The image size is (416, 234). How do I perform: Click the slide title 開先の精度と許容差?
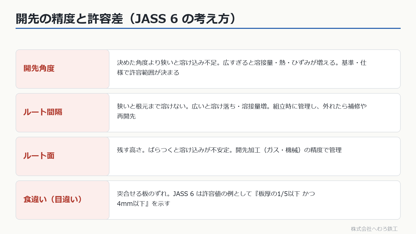pos(69,19)
